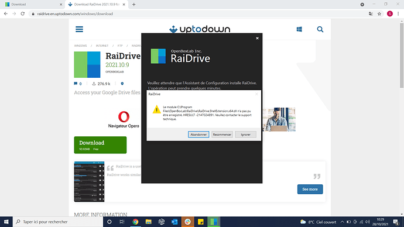Open Cortana from the taskbar

(109, 222)
